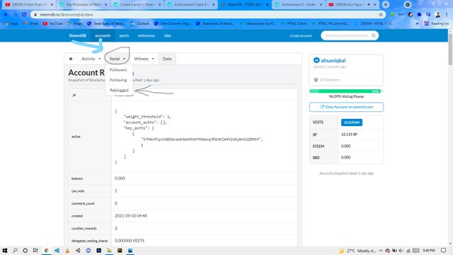The image size is (453, 255).
Task: Open Task View on taskbar
Action: (x=35, y=250)
